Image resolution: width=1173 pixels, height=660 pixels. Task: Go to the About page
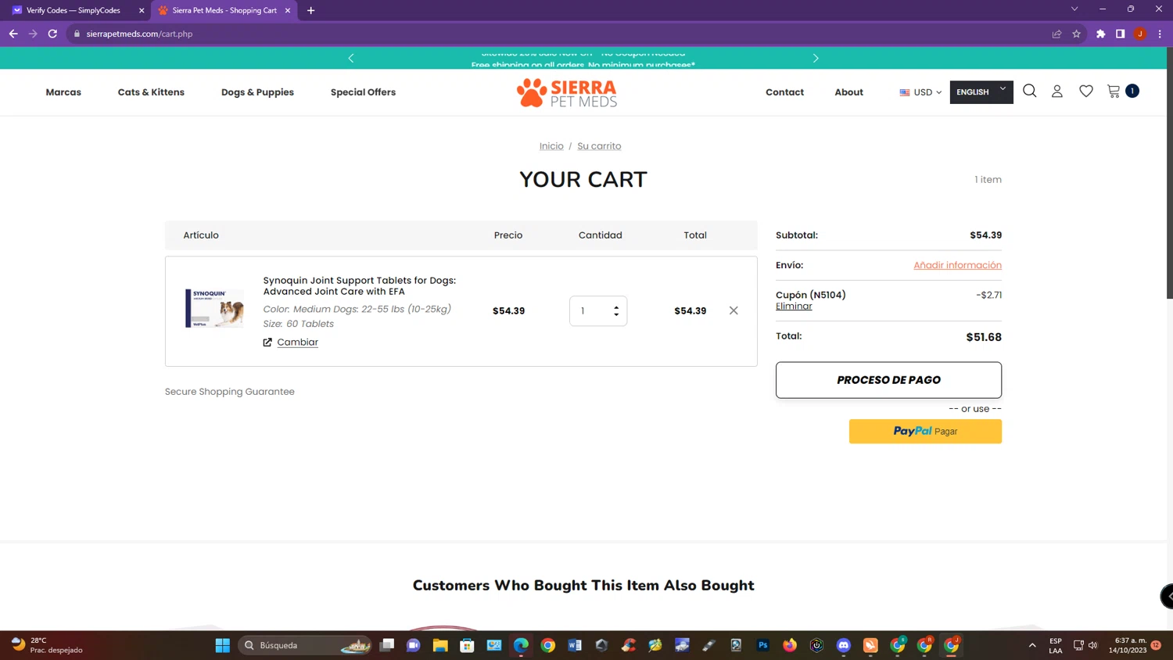pos(848,92)
